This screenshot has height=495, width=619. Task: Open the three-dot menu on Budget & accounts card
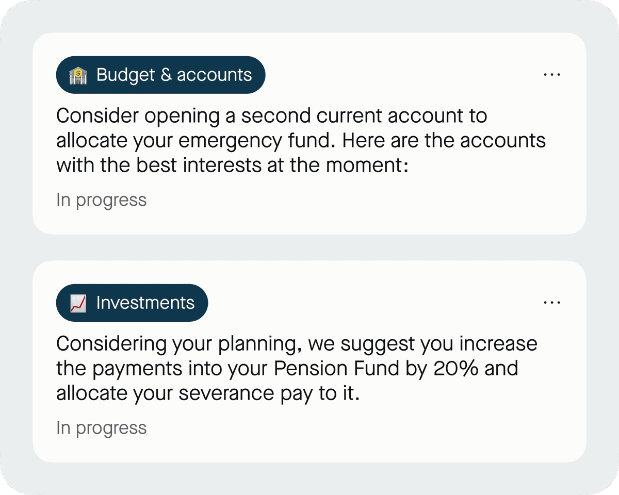click(552, 75)
